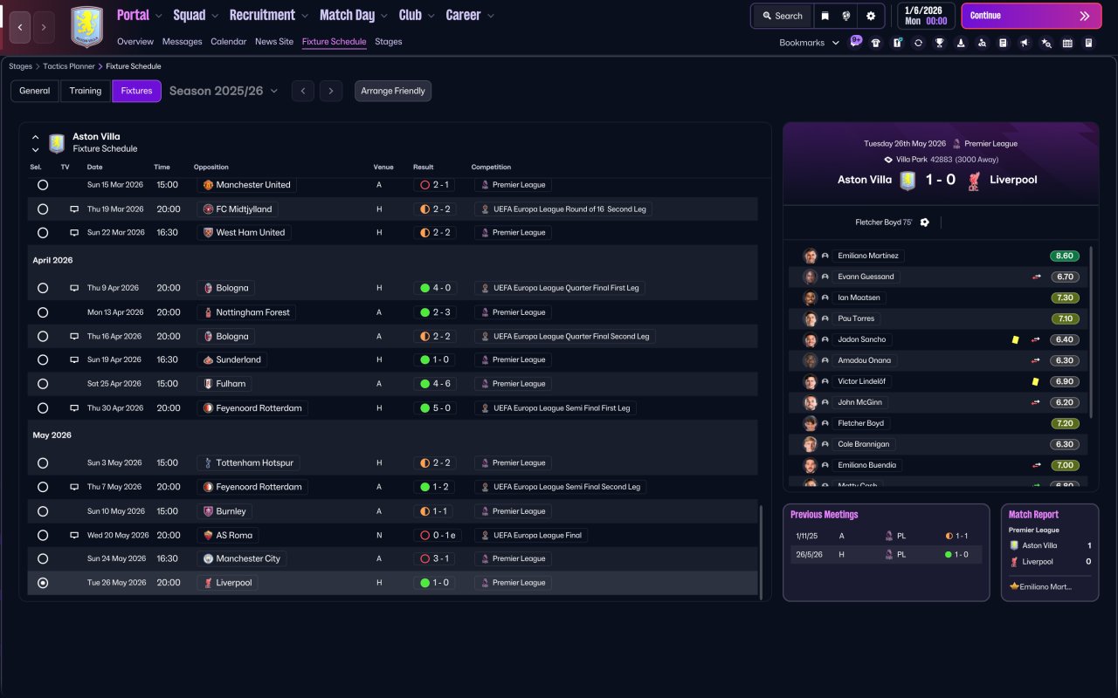Expand the Bookmarks dropdown
The height and width of the screenshot is (698, 1118).
pos(810,43)
